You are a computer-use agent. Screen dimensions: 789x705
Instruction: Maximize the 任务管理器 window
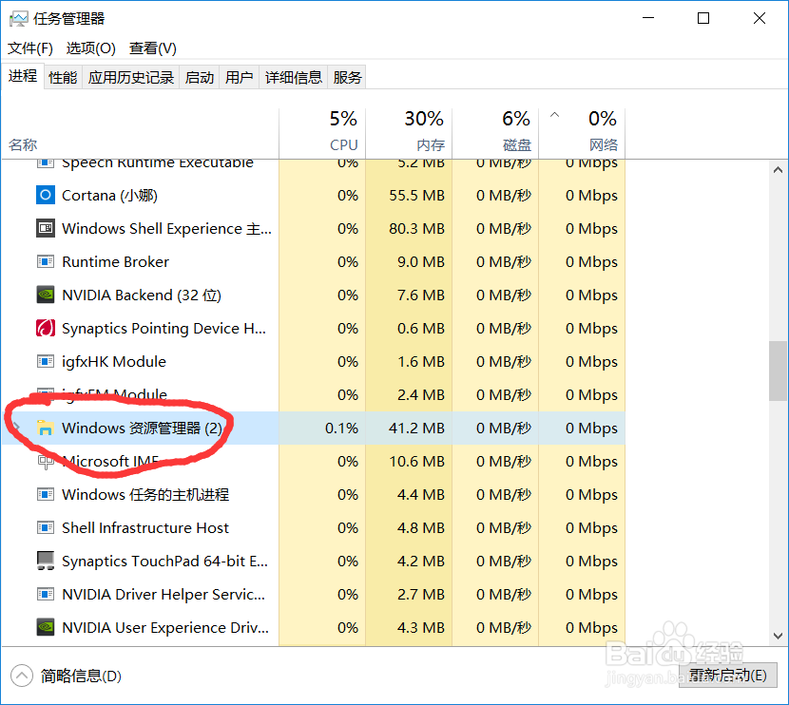pyautogui.click(x=703, y=18)
